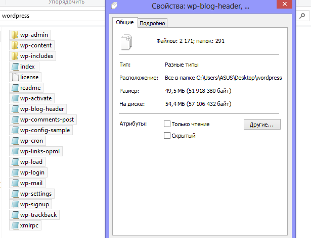Image resolution: width=311 pixels, height=238 pixels.
Task: Click the 'Размер:' label
Action: (x=129, y=91)
